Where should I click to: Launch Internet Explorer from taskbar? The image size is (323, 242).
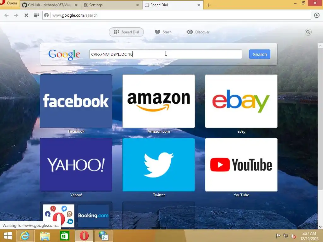[25, 236]
